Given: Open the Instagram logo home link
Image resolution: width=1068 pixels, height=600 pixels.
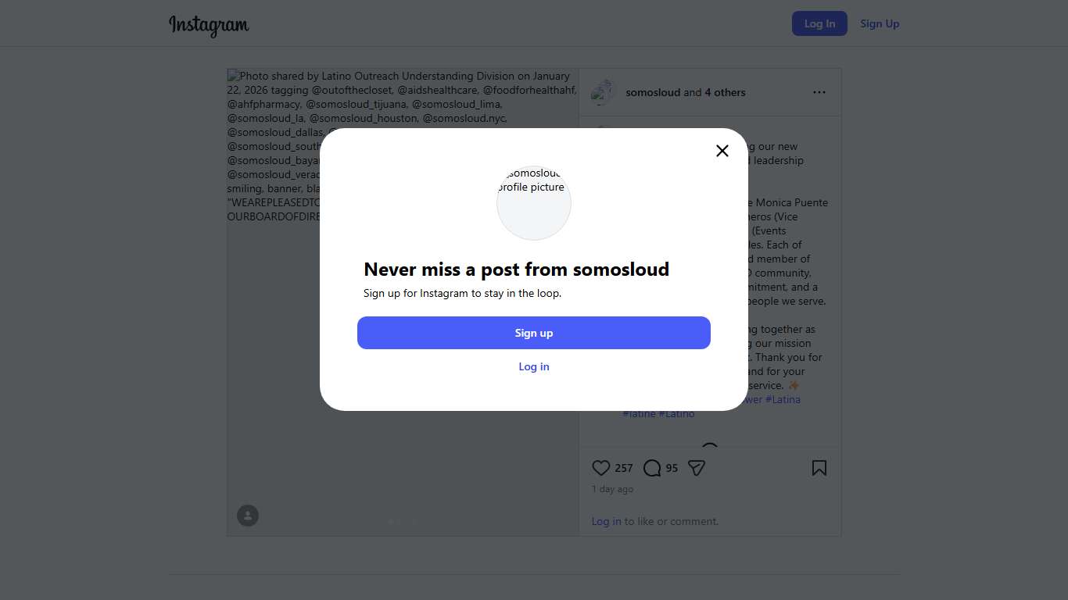Looking at the screenshot, I should click(x=209, y=24).
